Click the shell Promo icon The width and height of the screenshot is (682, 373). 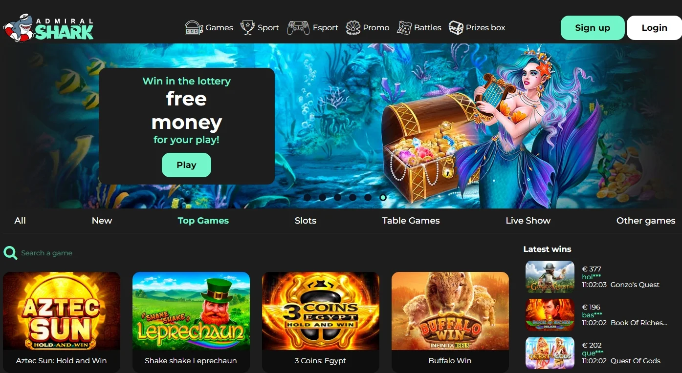353,27
